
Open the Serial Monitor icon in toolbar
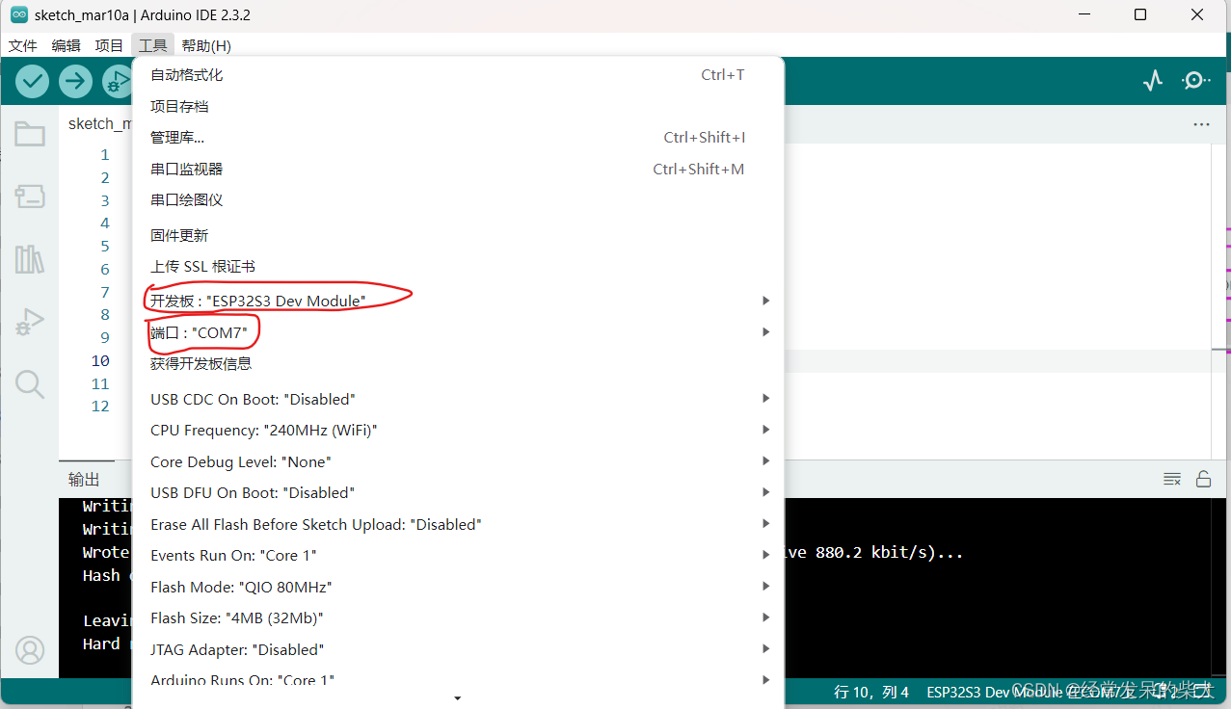(1195, 81)
